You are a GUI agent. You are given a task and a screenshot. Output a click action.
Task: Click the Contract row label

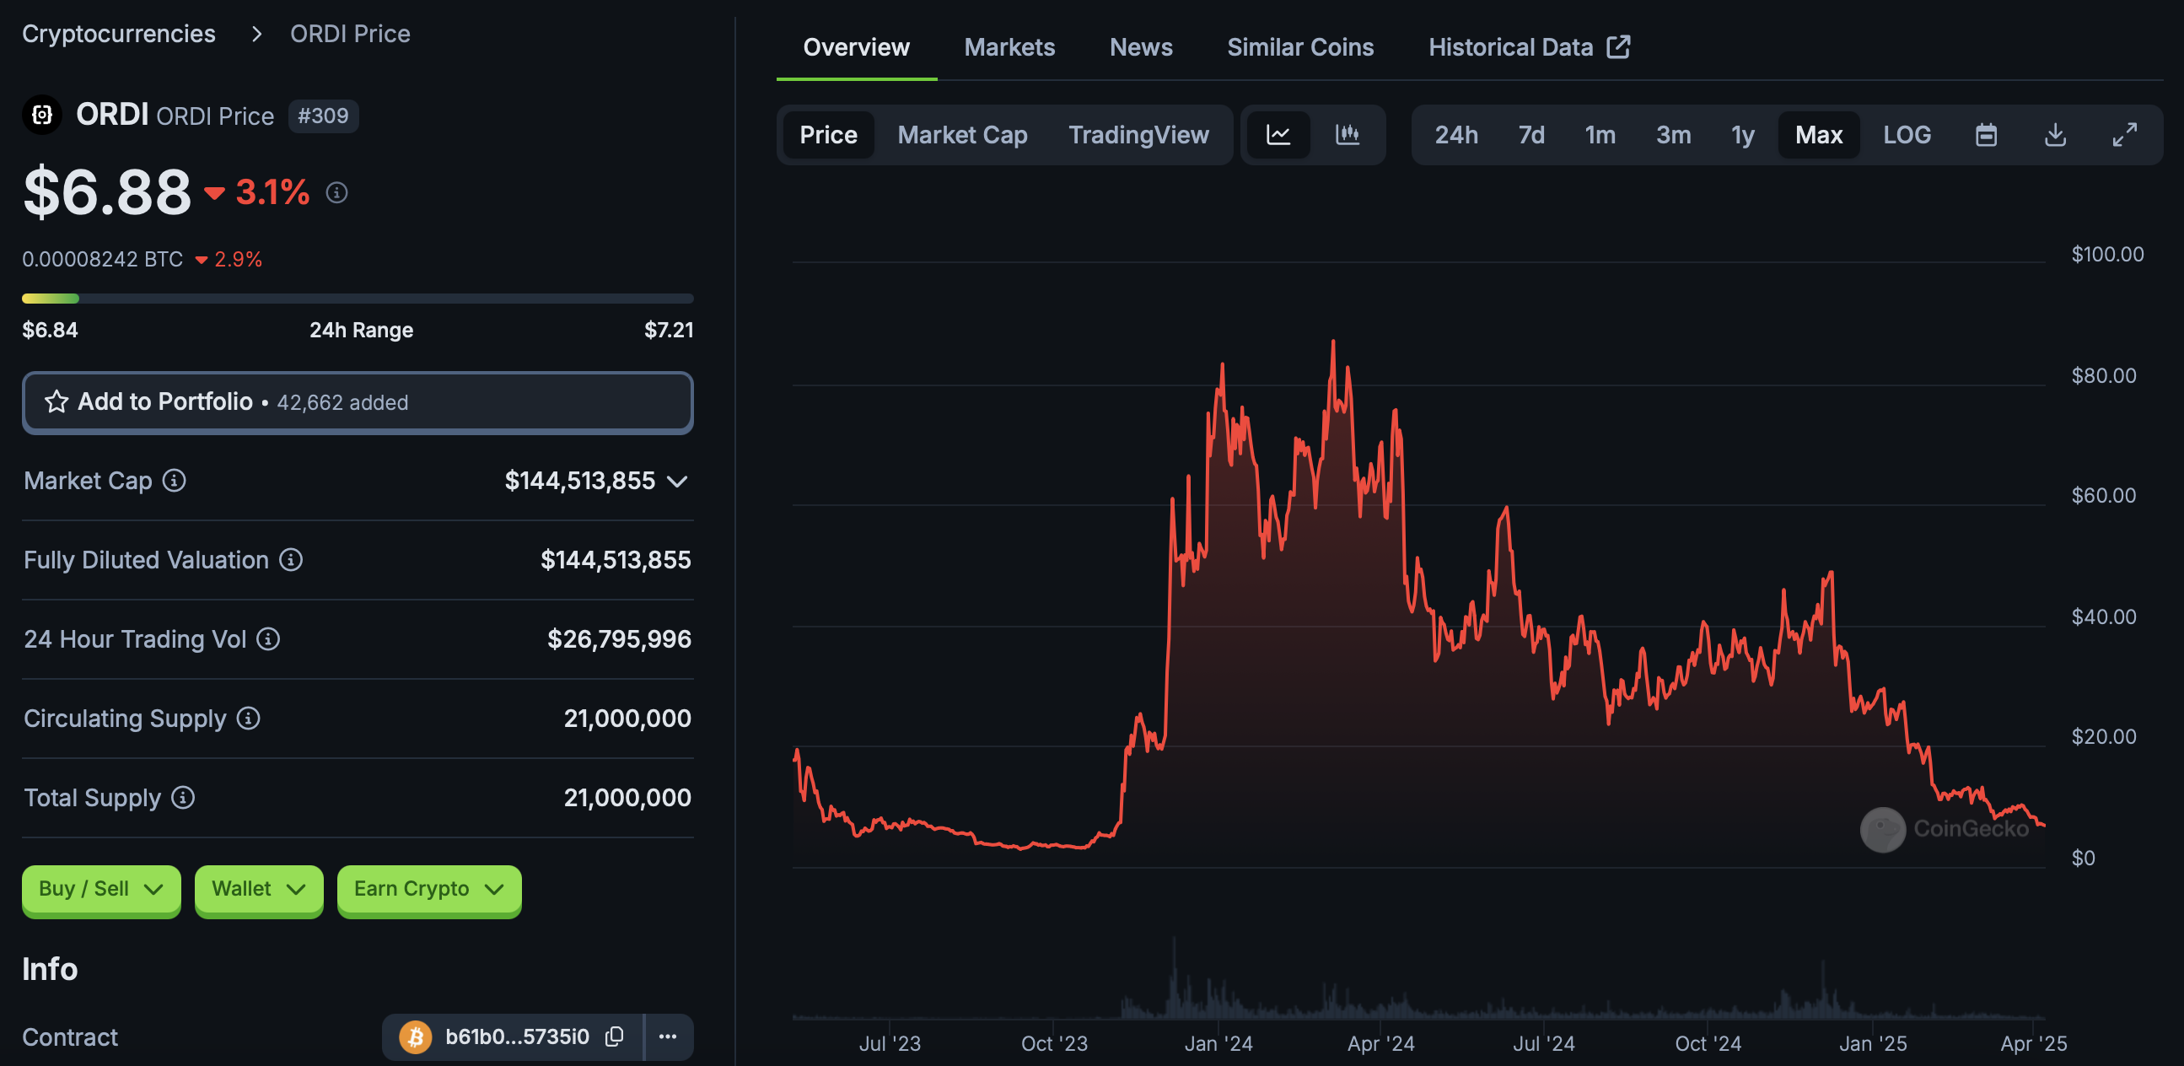(x=70, y=1037)
